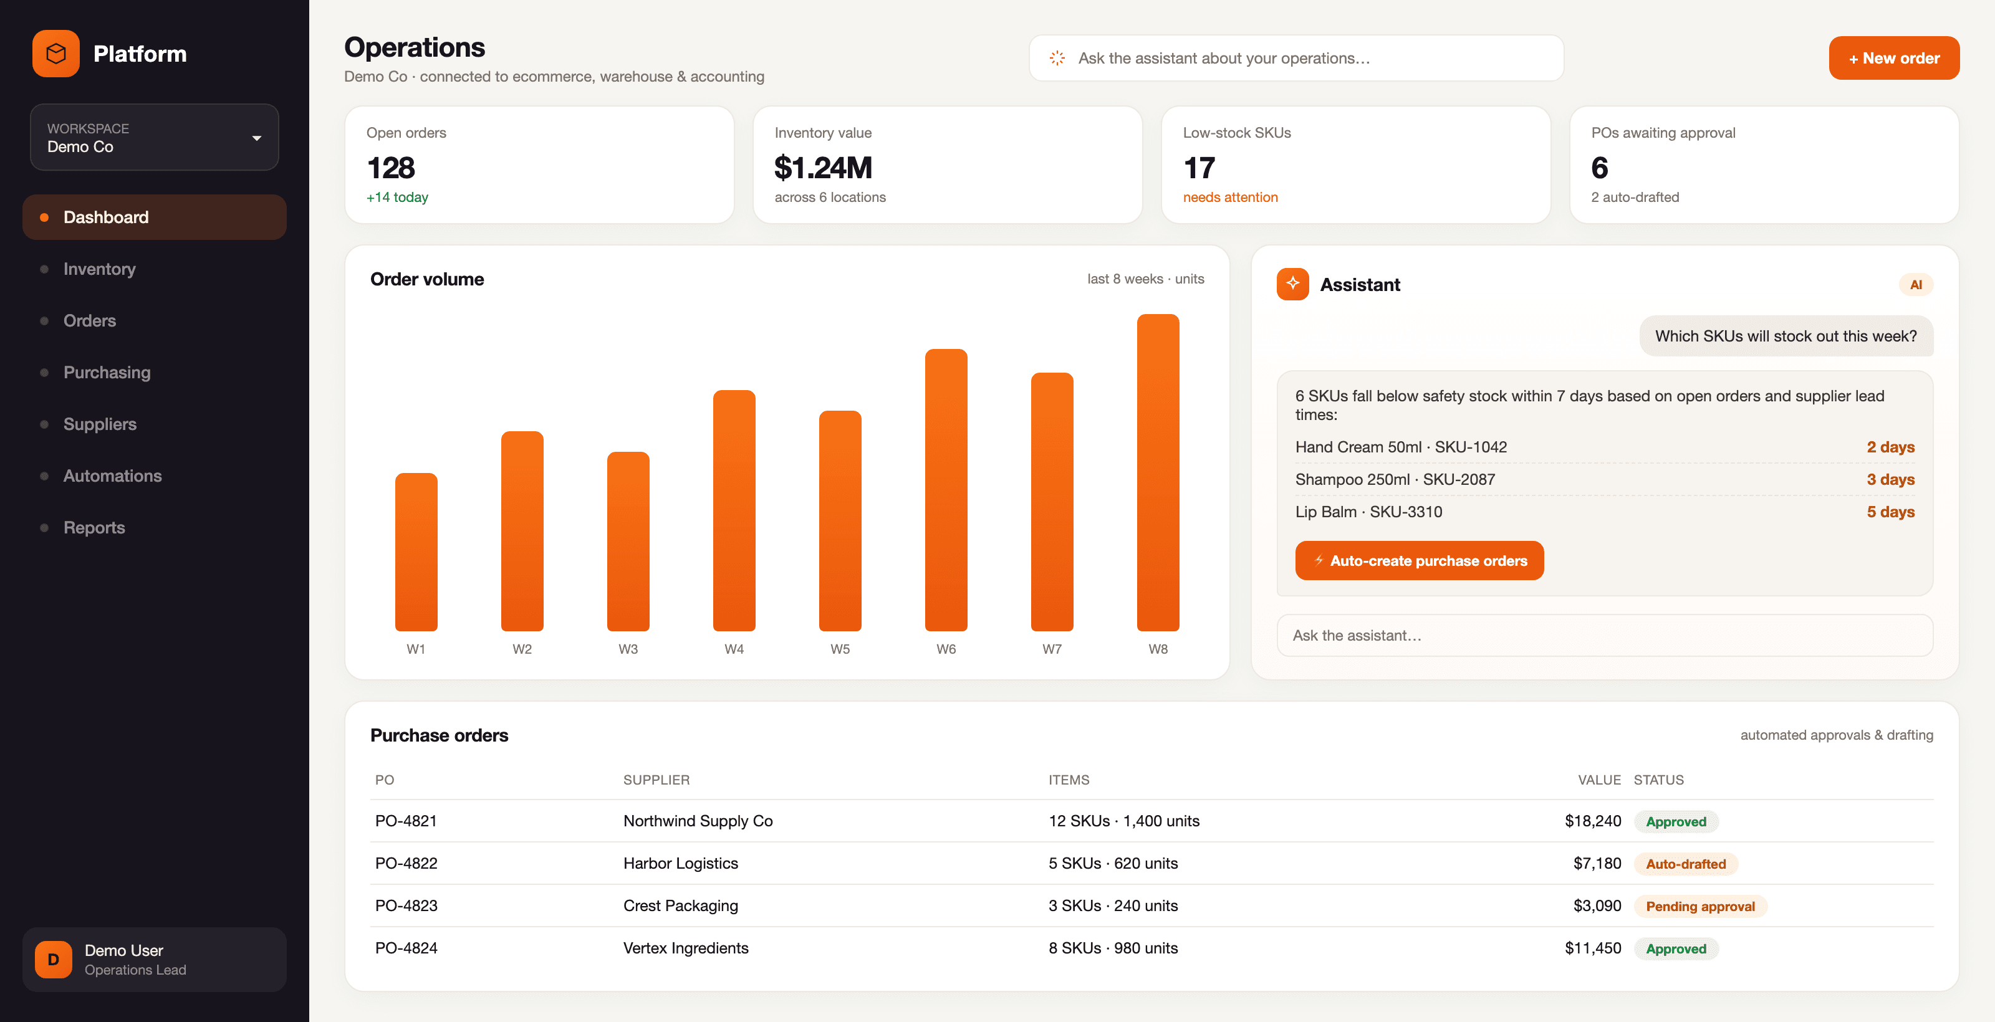Click the $18,240 value cell
The image size is (1995, 1022).
1592,821
